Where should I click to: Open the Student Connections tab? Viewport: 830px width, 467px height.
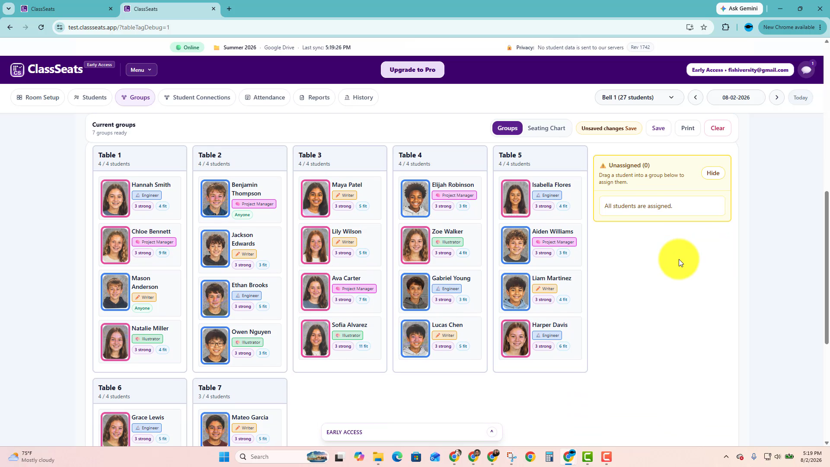click(197, 97)
